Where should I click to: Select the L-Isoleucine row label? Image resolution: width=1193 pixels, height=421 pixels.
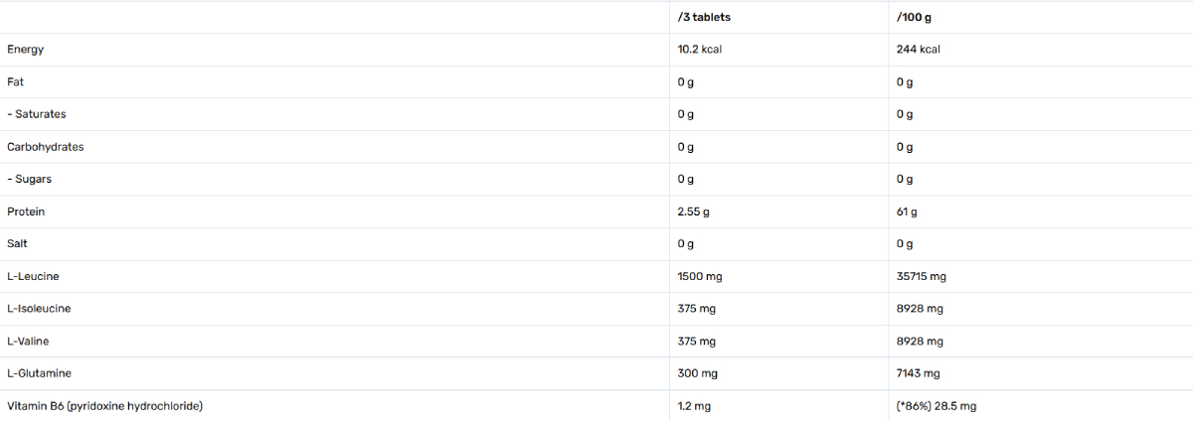click(39, 309)
